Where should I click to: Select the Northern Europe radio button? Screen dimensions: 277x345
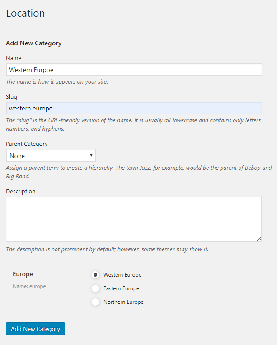click(x=95, y=302)
